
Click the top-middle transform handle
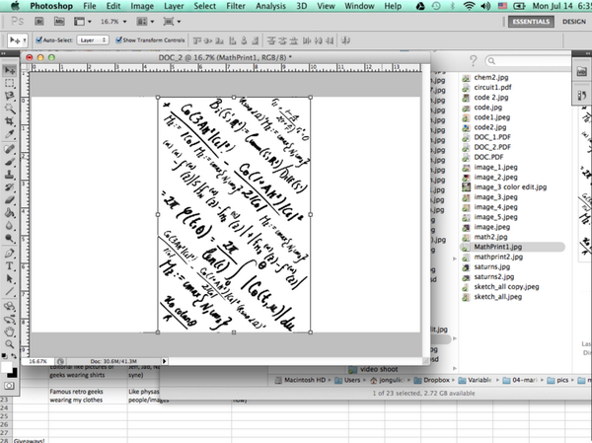[234, 98]
